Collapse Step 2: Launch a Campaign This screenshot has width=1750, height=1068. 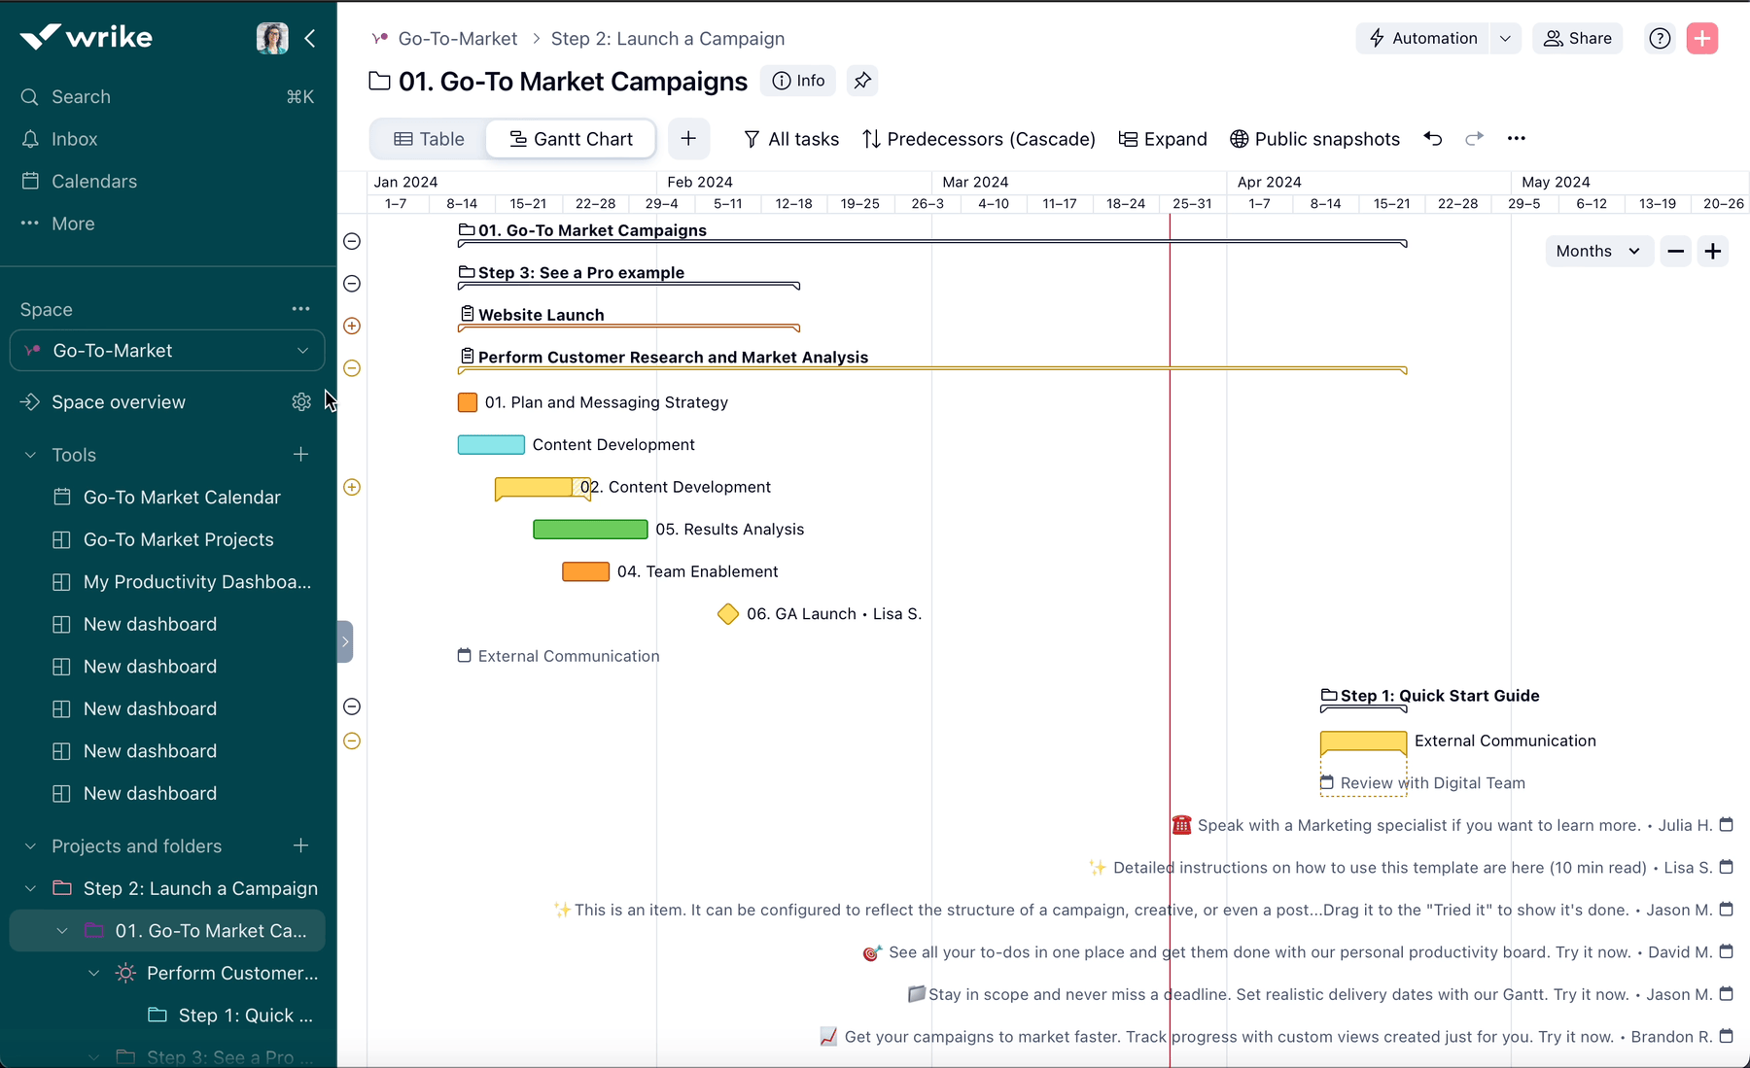click(x=28, y=887)
